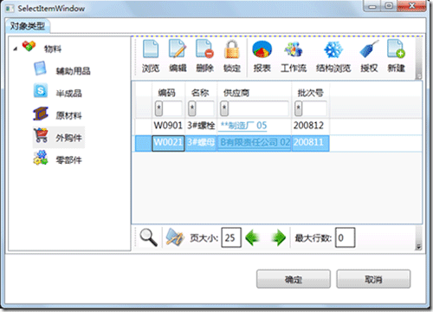433x312 pixels.
Task: Expand bottom paging bar overflow arrow
Action: pos(418,247)
